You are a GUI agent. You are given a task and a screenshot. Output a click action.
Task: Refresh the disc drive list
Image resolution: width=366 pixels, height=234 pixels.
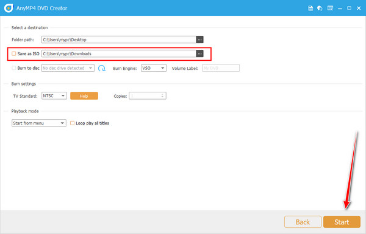102,68
